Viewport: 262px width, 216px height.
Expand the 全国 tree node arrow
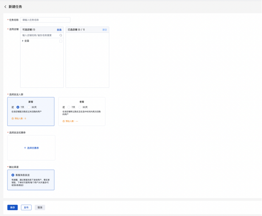[x=23, y=41]
